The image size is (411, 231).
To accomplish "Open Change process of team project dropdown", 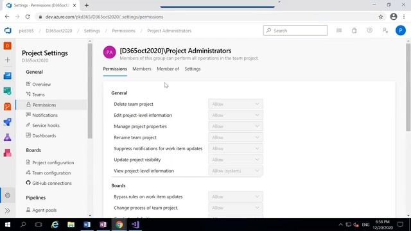I will tap(236, 208).
